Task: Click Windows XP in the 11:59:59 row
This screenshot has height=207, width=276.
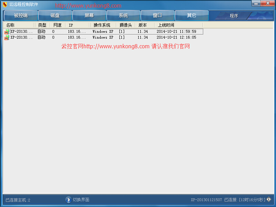Action: point(103,31)
